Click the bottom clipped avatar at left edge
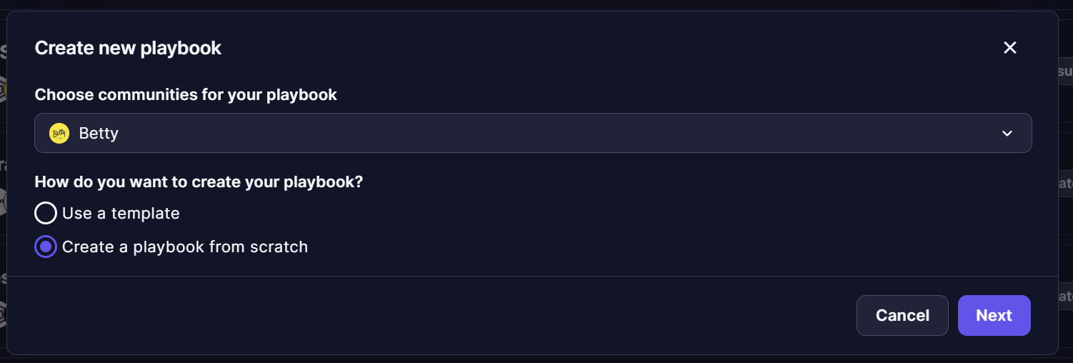Screen dimensions: 1073x363 [3, 314]
